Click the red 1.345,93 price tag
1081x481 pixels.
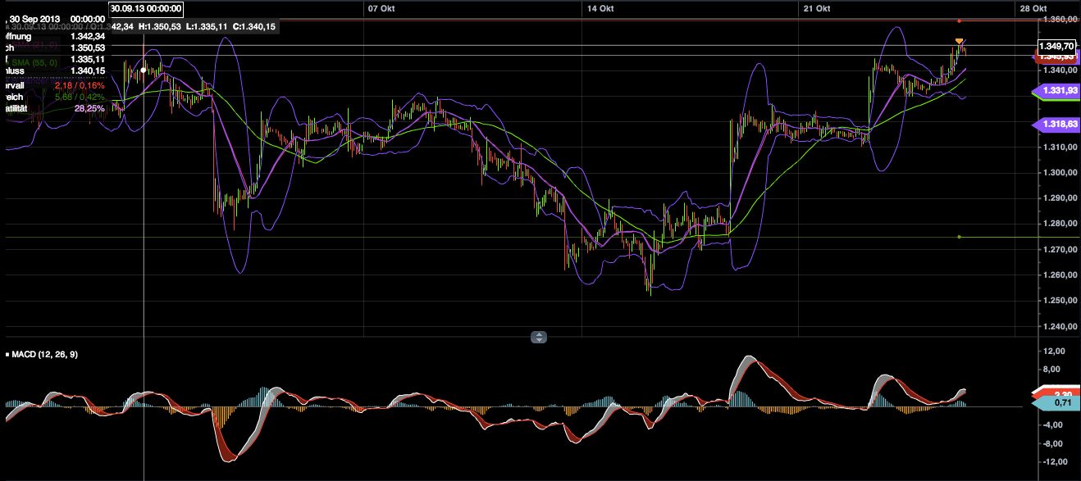pos(1056,58)
